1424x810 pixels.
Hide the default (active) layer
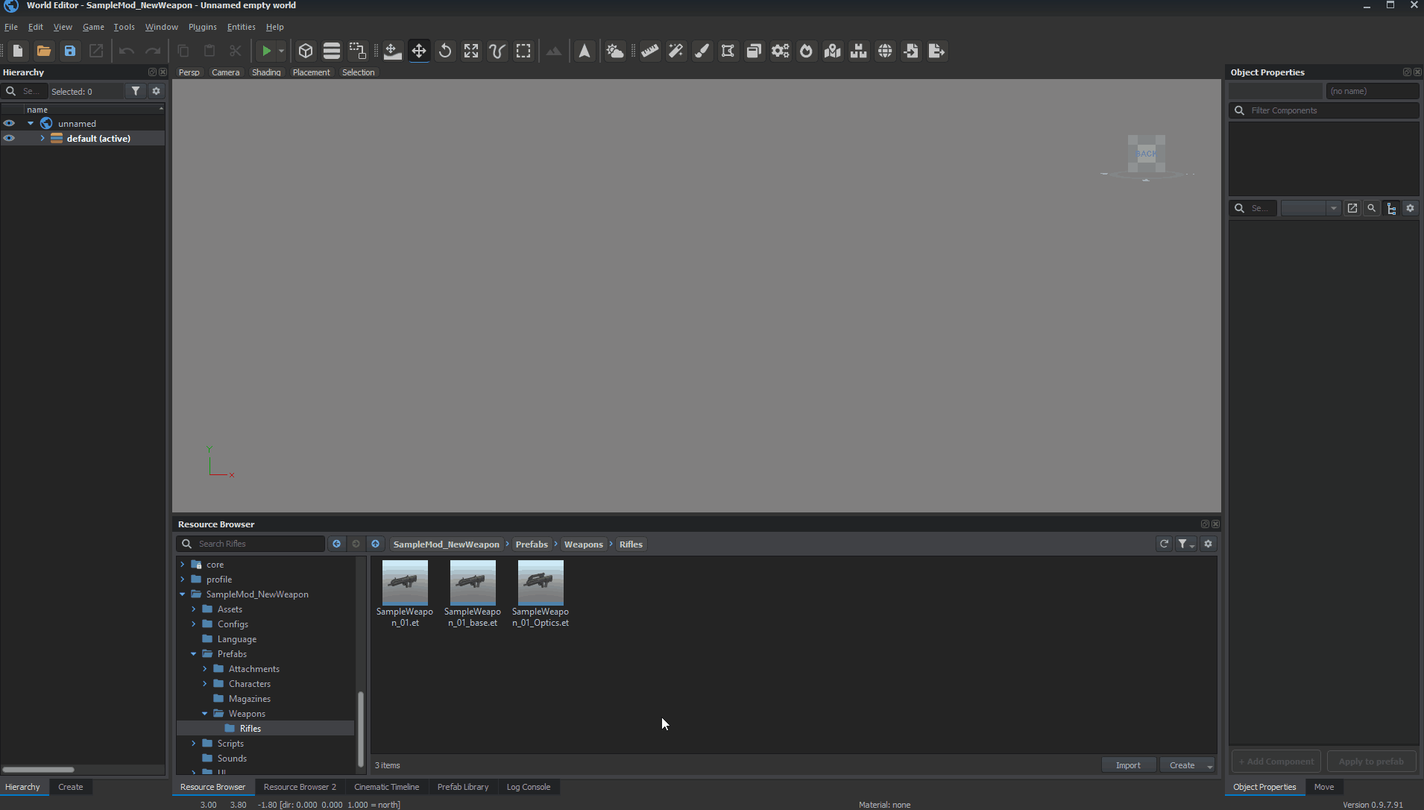[x=9, y=139]
